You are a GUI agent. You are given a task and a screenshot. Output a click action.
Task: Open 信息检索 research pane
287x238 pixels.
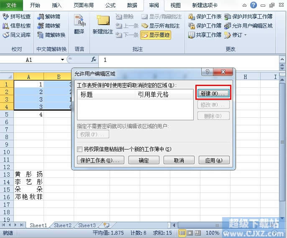(16, 26)
